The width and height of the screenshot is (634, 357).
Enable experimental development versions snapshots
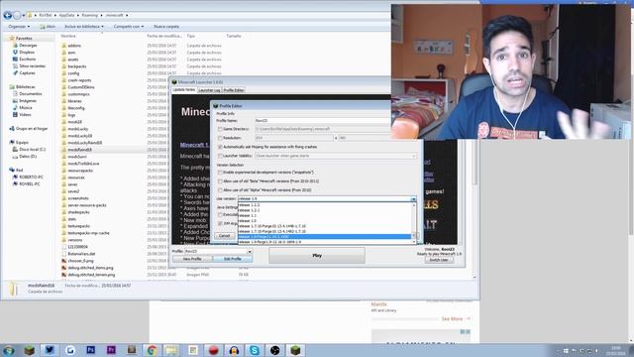(220, 173)
